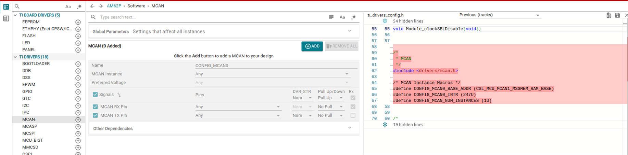Screen dimensions: 628x155
Task: Toggle regex in MCAN search bar
Action: (x=354, y=17)
